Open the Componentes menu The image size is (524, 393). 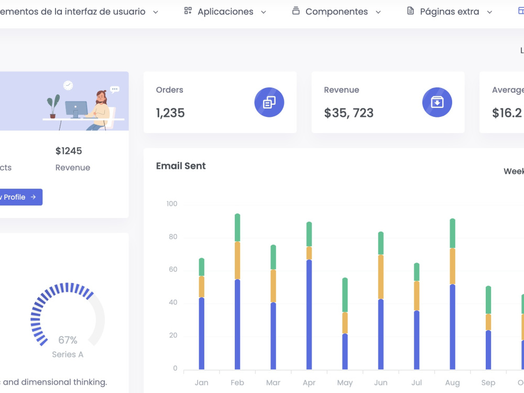coord(336,12)
